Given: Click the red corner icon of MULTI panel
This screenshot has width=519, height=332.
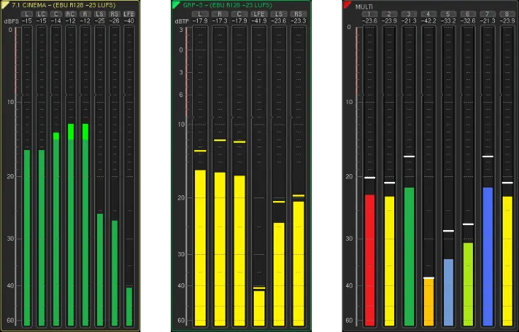Looking at the screenshot, I should tap(346, 4).
